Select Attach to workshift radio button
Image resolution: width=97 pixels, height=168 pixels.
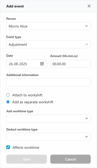tap(8, 95)
